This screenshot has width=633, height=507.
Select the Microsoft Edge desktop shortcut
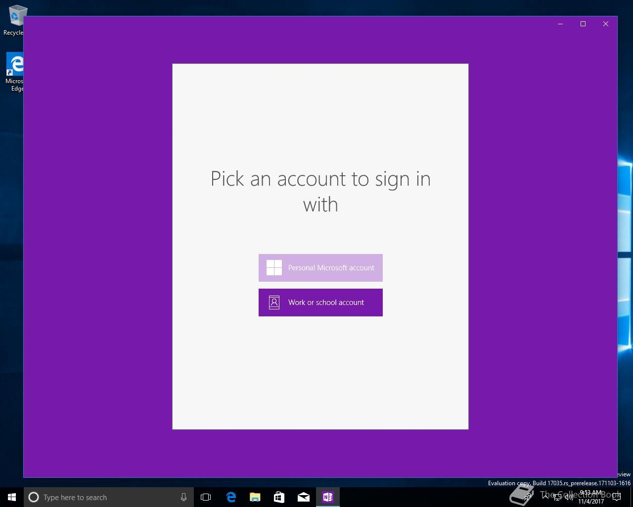click(14, 72)
